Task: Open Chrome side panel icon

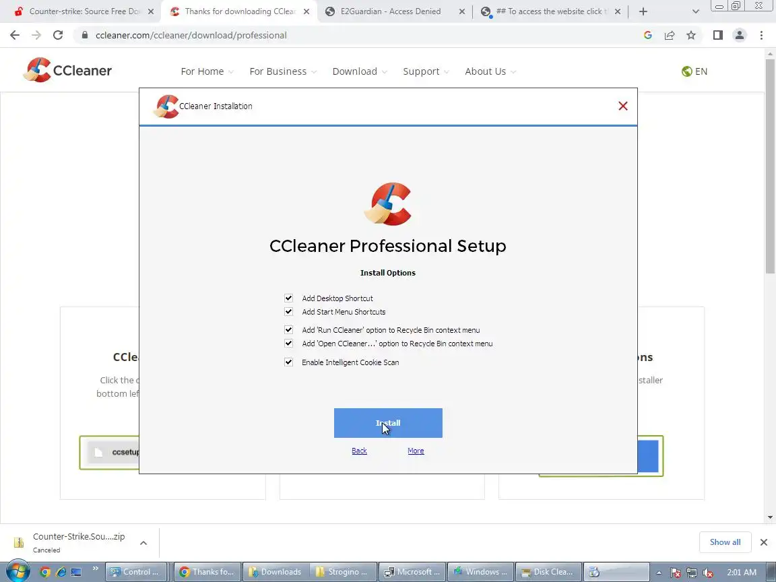Action: [717, 35]
